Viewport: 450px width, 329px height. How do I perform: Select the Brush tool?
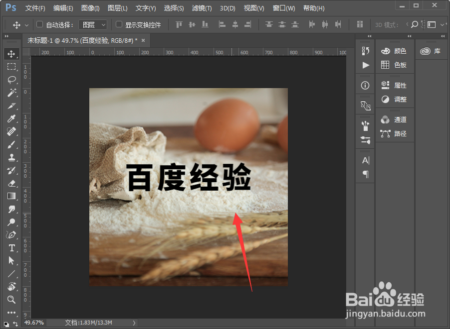coord(11,145)
